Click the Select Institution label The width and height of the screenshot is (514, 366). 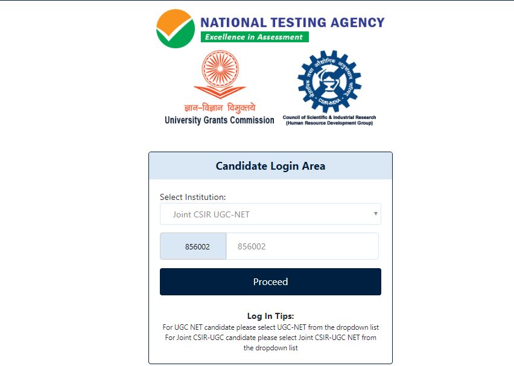click(x=193, y=197)
